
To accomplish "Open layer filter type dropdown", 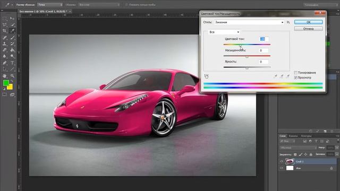I will click(287, 141).
